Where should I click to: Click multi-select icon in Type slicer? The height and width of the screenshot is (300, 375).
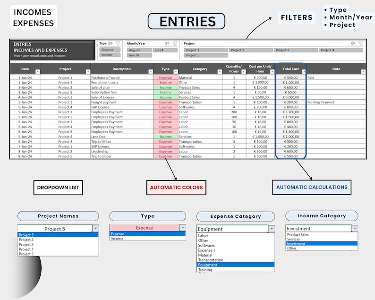point(111,43)
